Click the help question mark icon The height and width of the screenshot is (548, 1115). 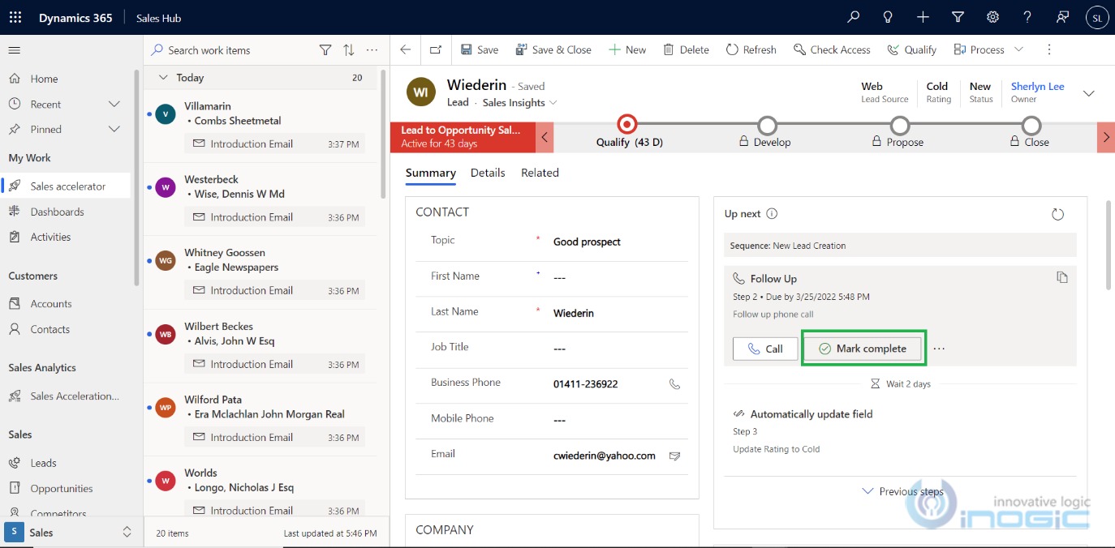click(x=1027, y=17)
